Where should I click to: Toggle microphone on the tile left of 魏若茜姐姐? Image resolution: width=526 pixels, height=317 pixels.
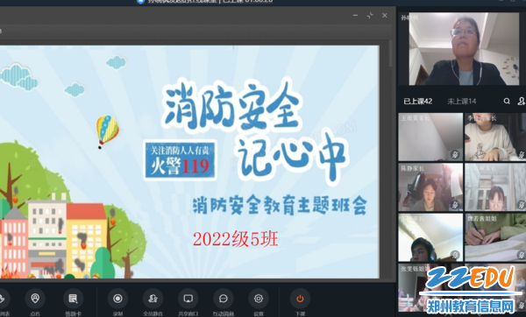[x=455, y=255]
